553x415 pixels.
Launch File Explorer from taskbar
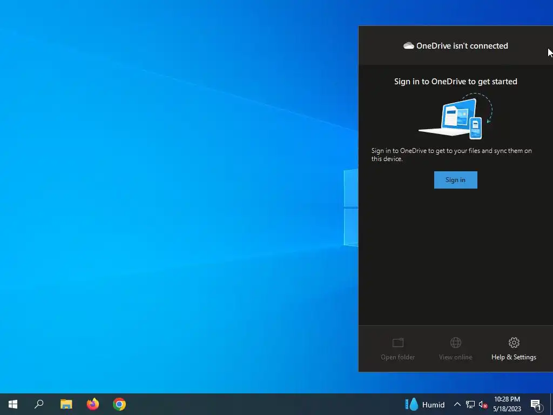point(66,404)
